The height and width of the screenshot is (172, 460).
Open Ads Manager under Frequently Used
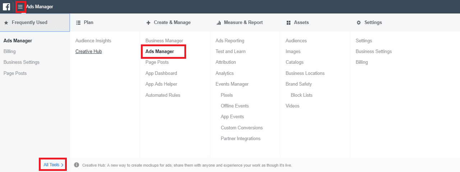[x=18, y=40]
